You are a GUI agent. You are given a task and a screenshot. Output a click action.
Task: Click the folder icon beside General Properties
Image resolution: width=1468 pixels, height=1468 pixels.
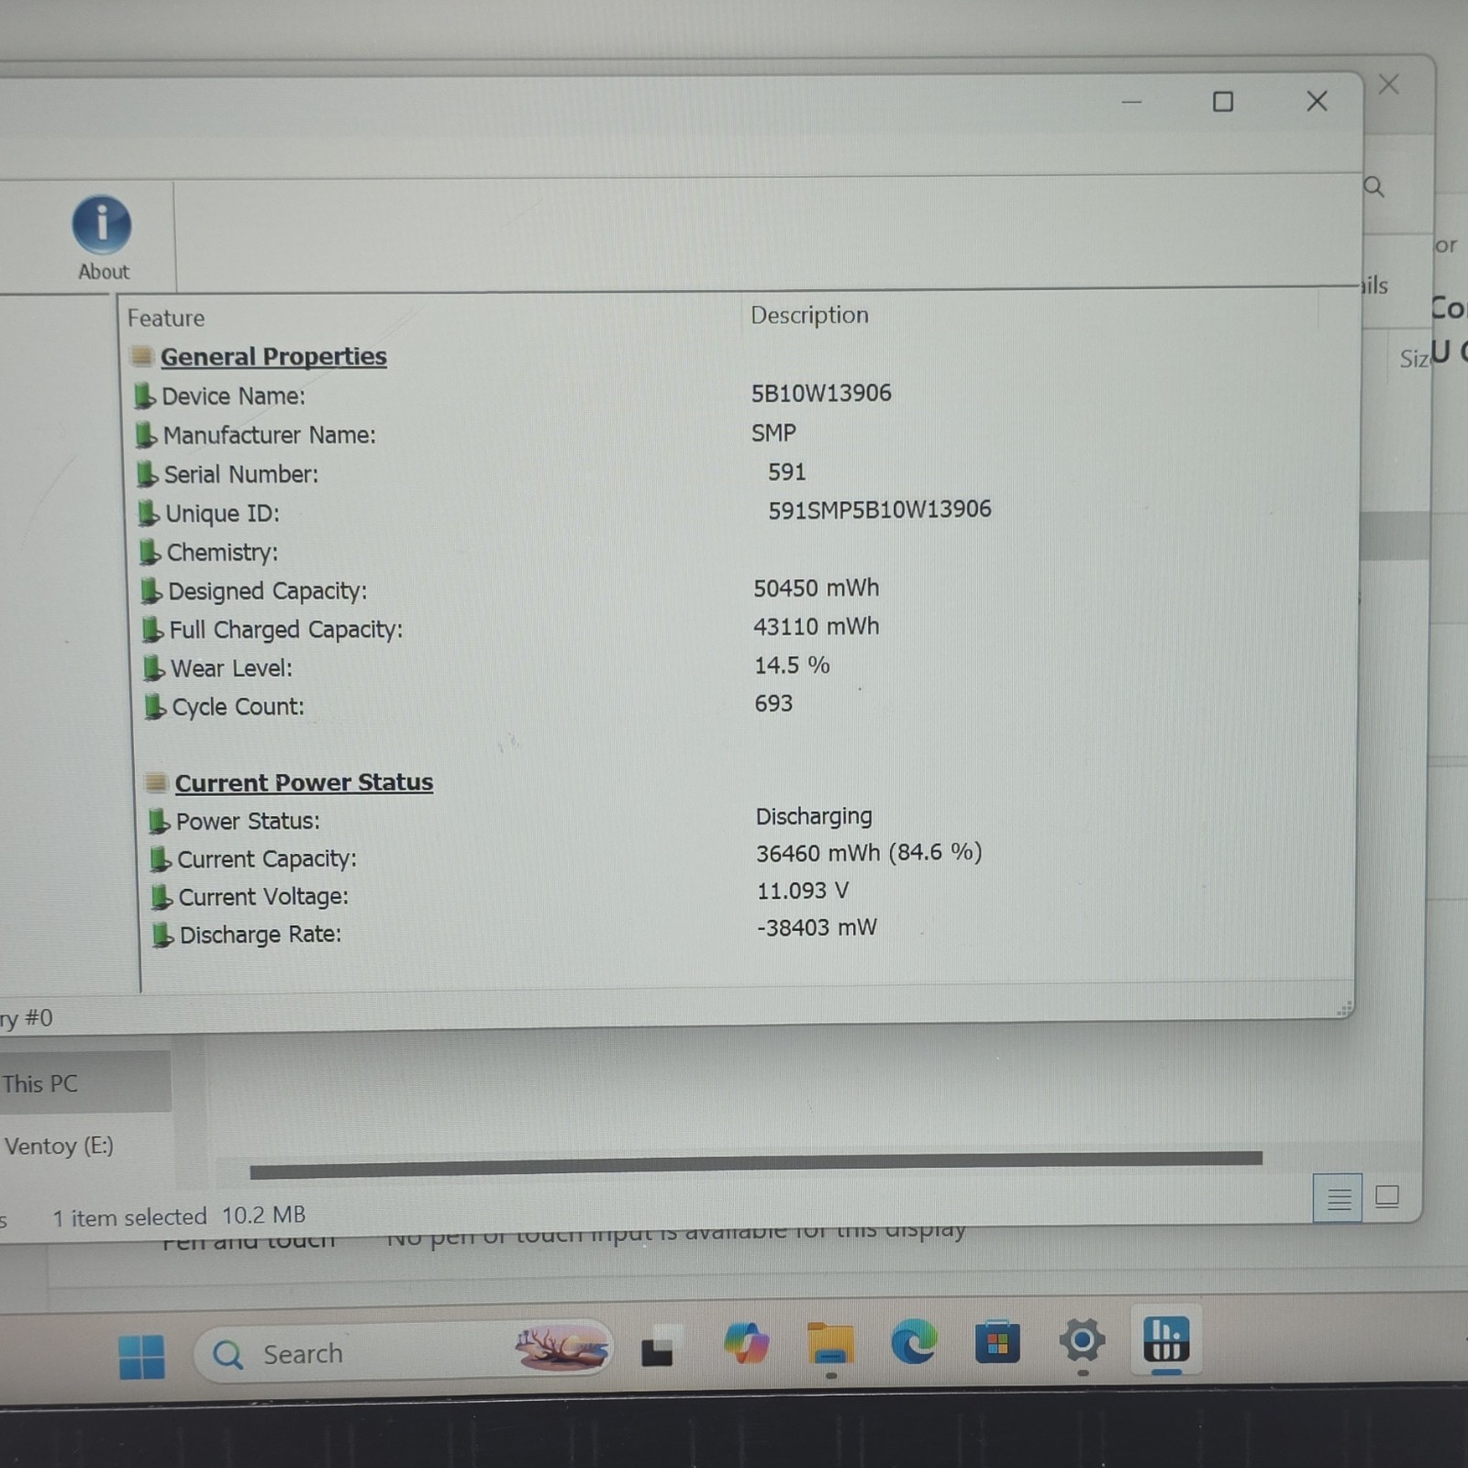tap(141, 355)
